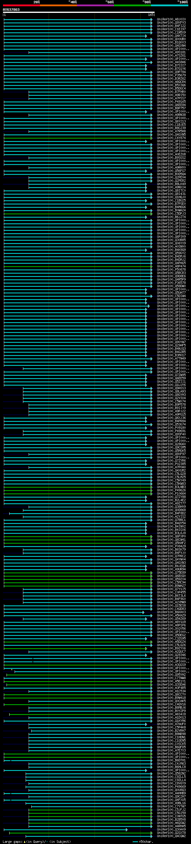Select the UniRef100_B3RZ62 label
The image size is (191, 844).
(x=171, y=79)
